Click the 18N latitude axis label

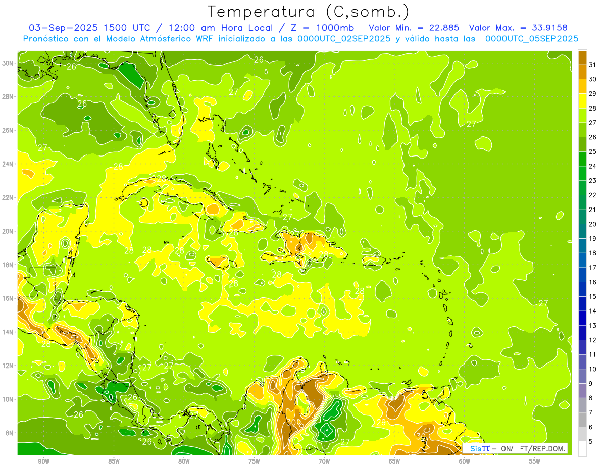[x=7, y=265]
